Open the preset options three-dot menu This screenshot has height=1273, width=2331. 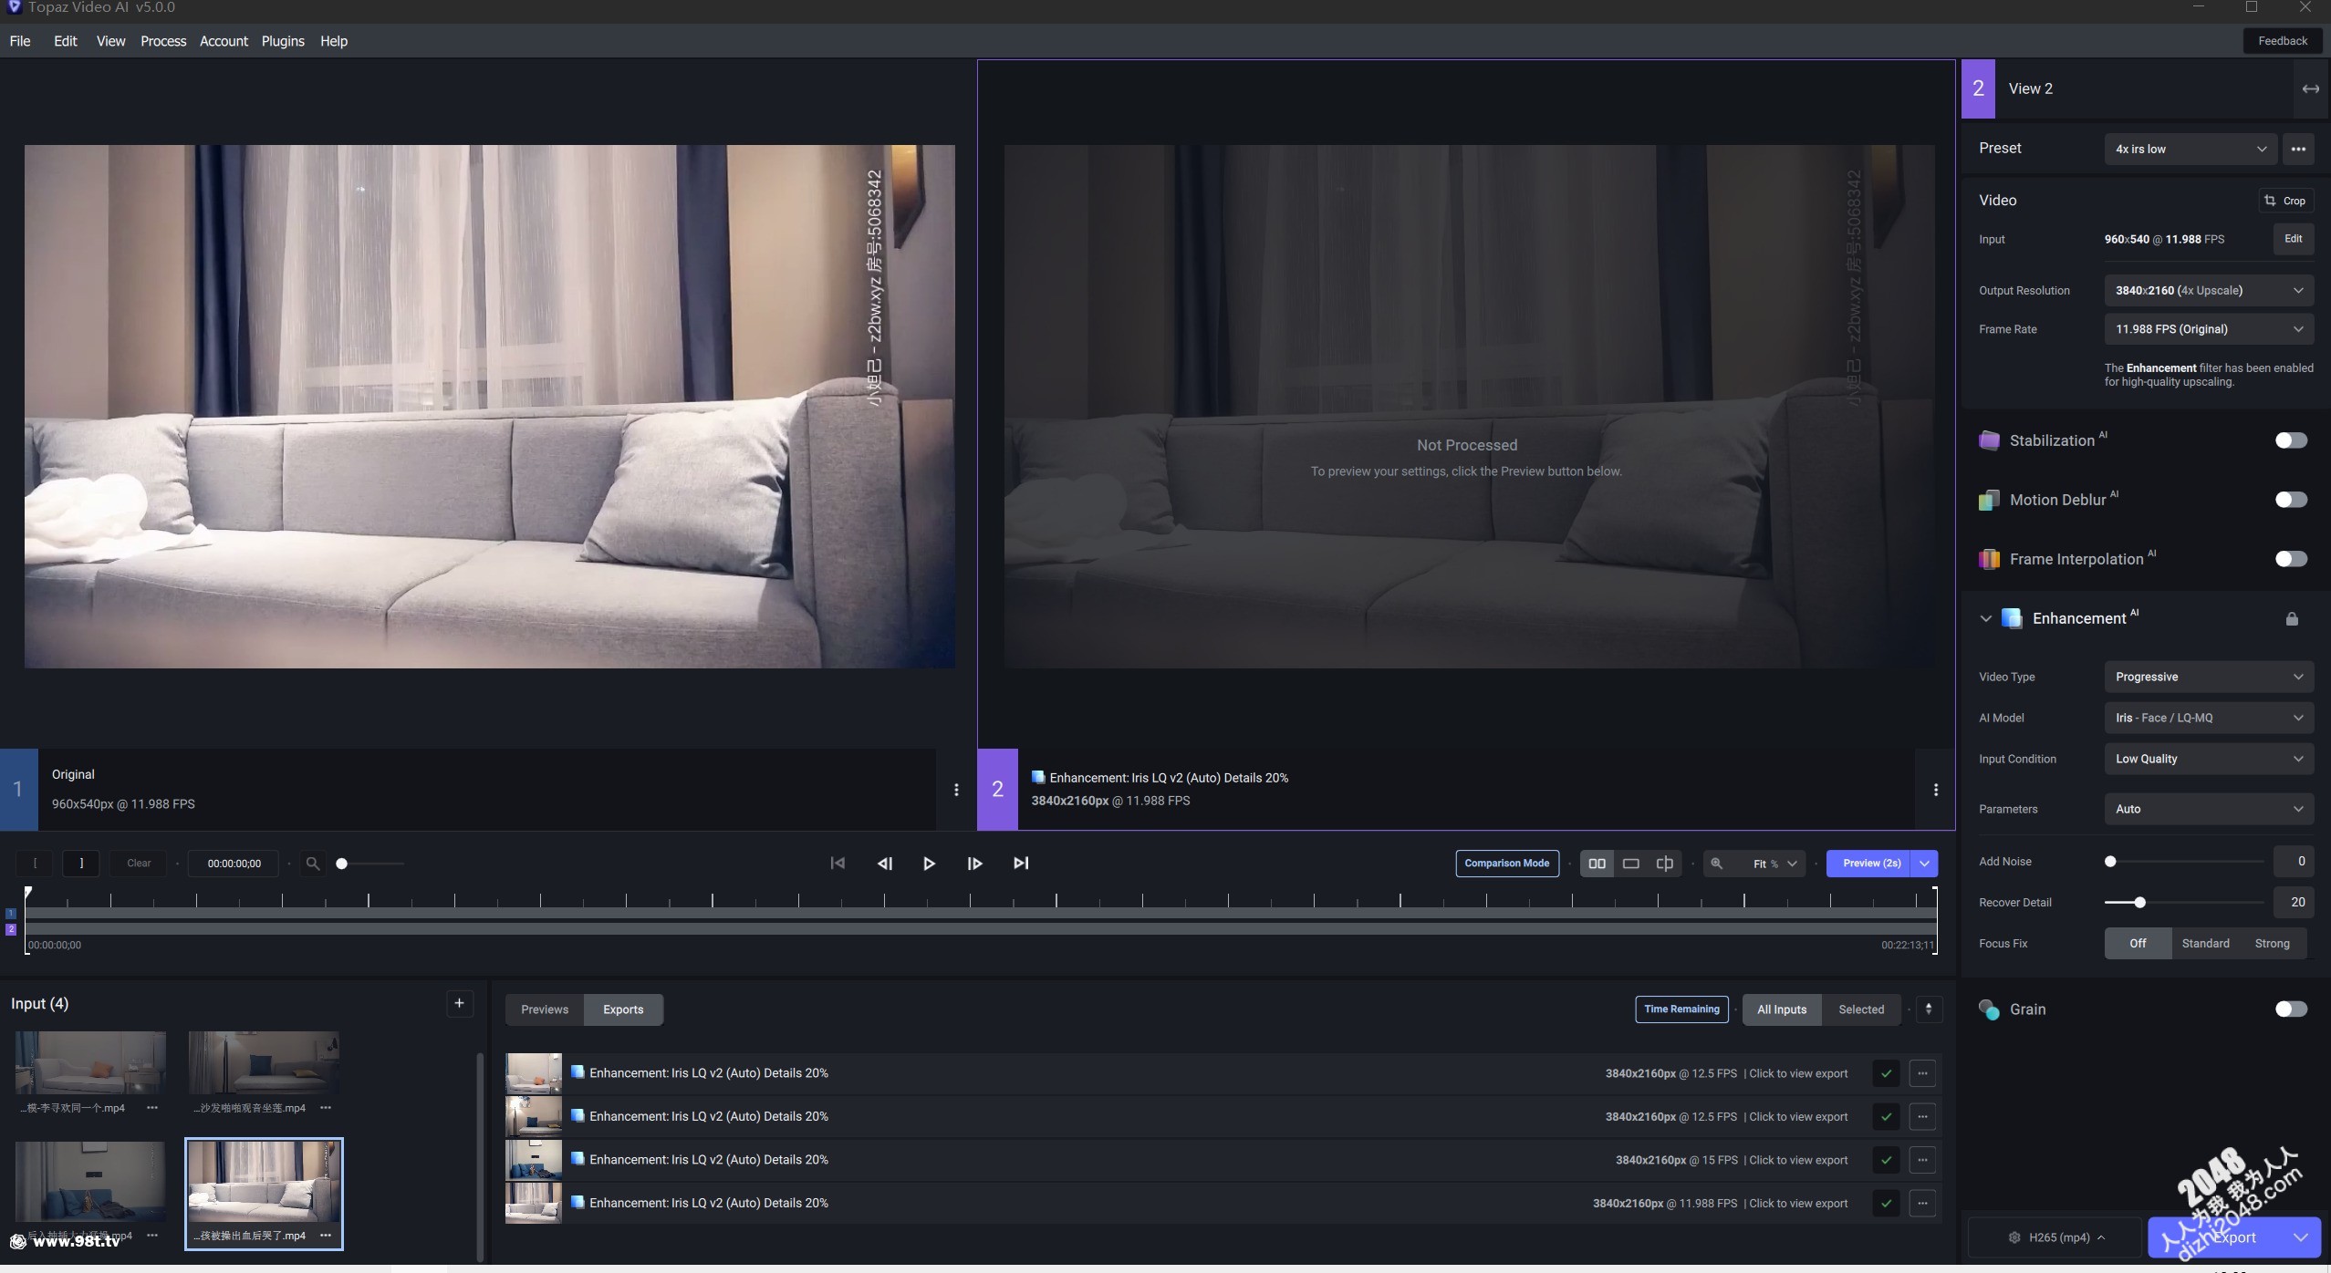click(2298, 149)
